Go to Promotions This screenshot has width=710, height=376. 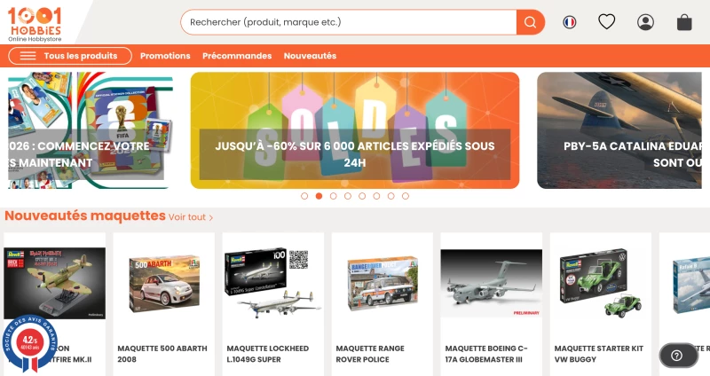coord(165,56)
